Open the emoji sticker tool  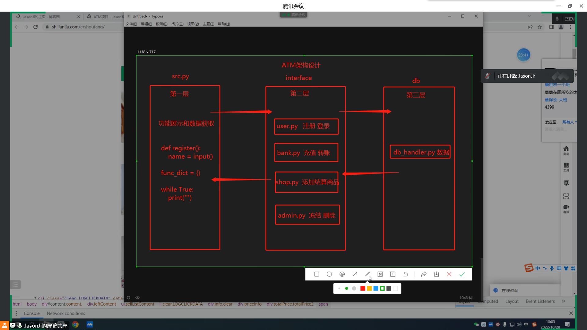342,274
